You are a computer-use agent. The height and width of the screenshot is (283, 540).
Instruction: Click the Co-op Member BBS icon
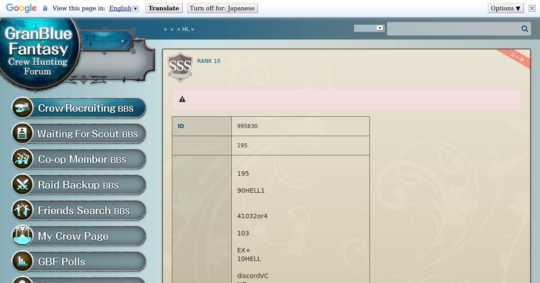pos(22,159)
